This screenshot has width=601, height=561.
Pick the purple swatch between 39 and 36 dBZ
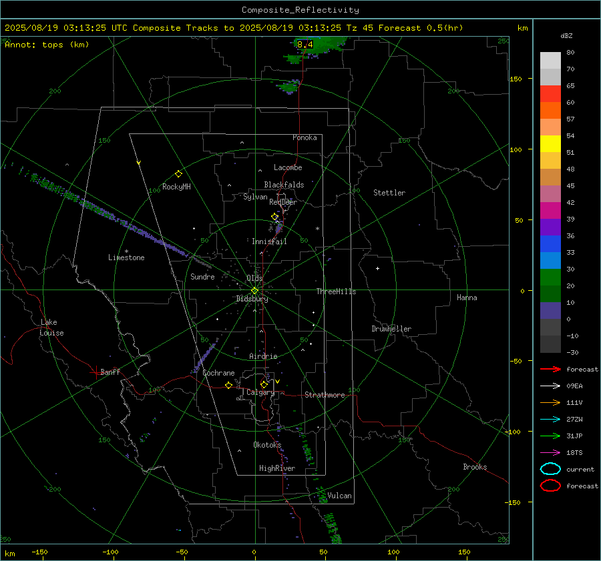coord(550,227)
